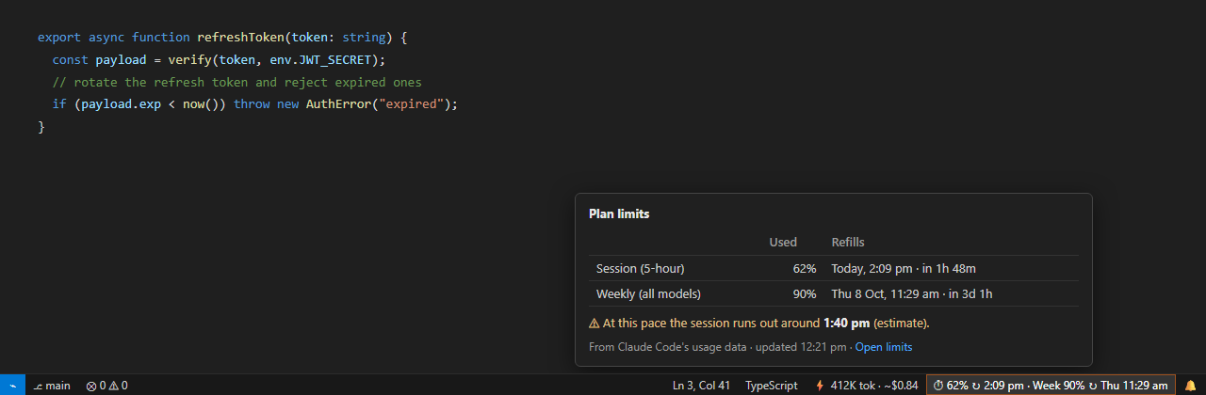This screenshot has width=1206, height=395.
Task: Click the closing brace of the function
Action: click(x=41, y=127)
